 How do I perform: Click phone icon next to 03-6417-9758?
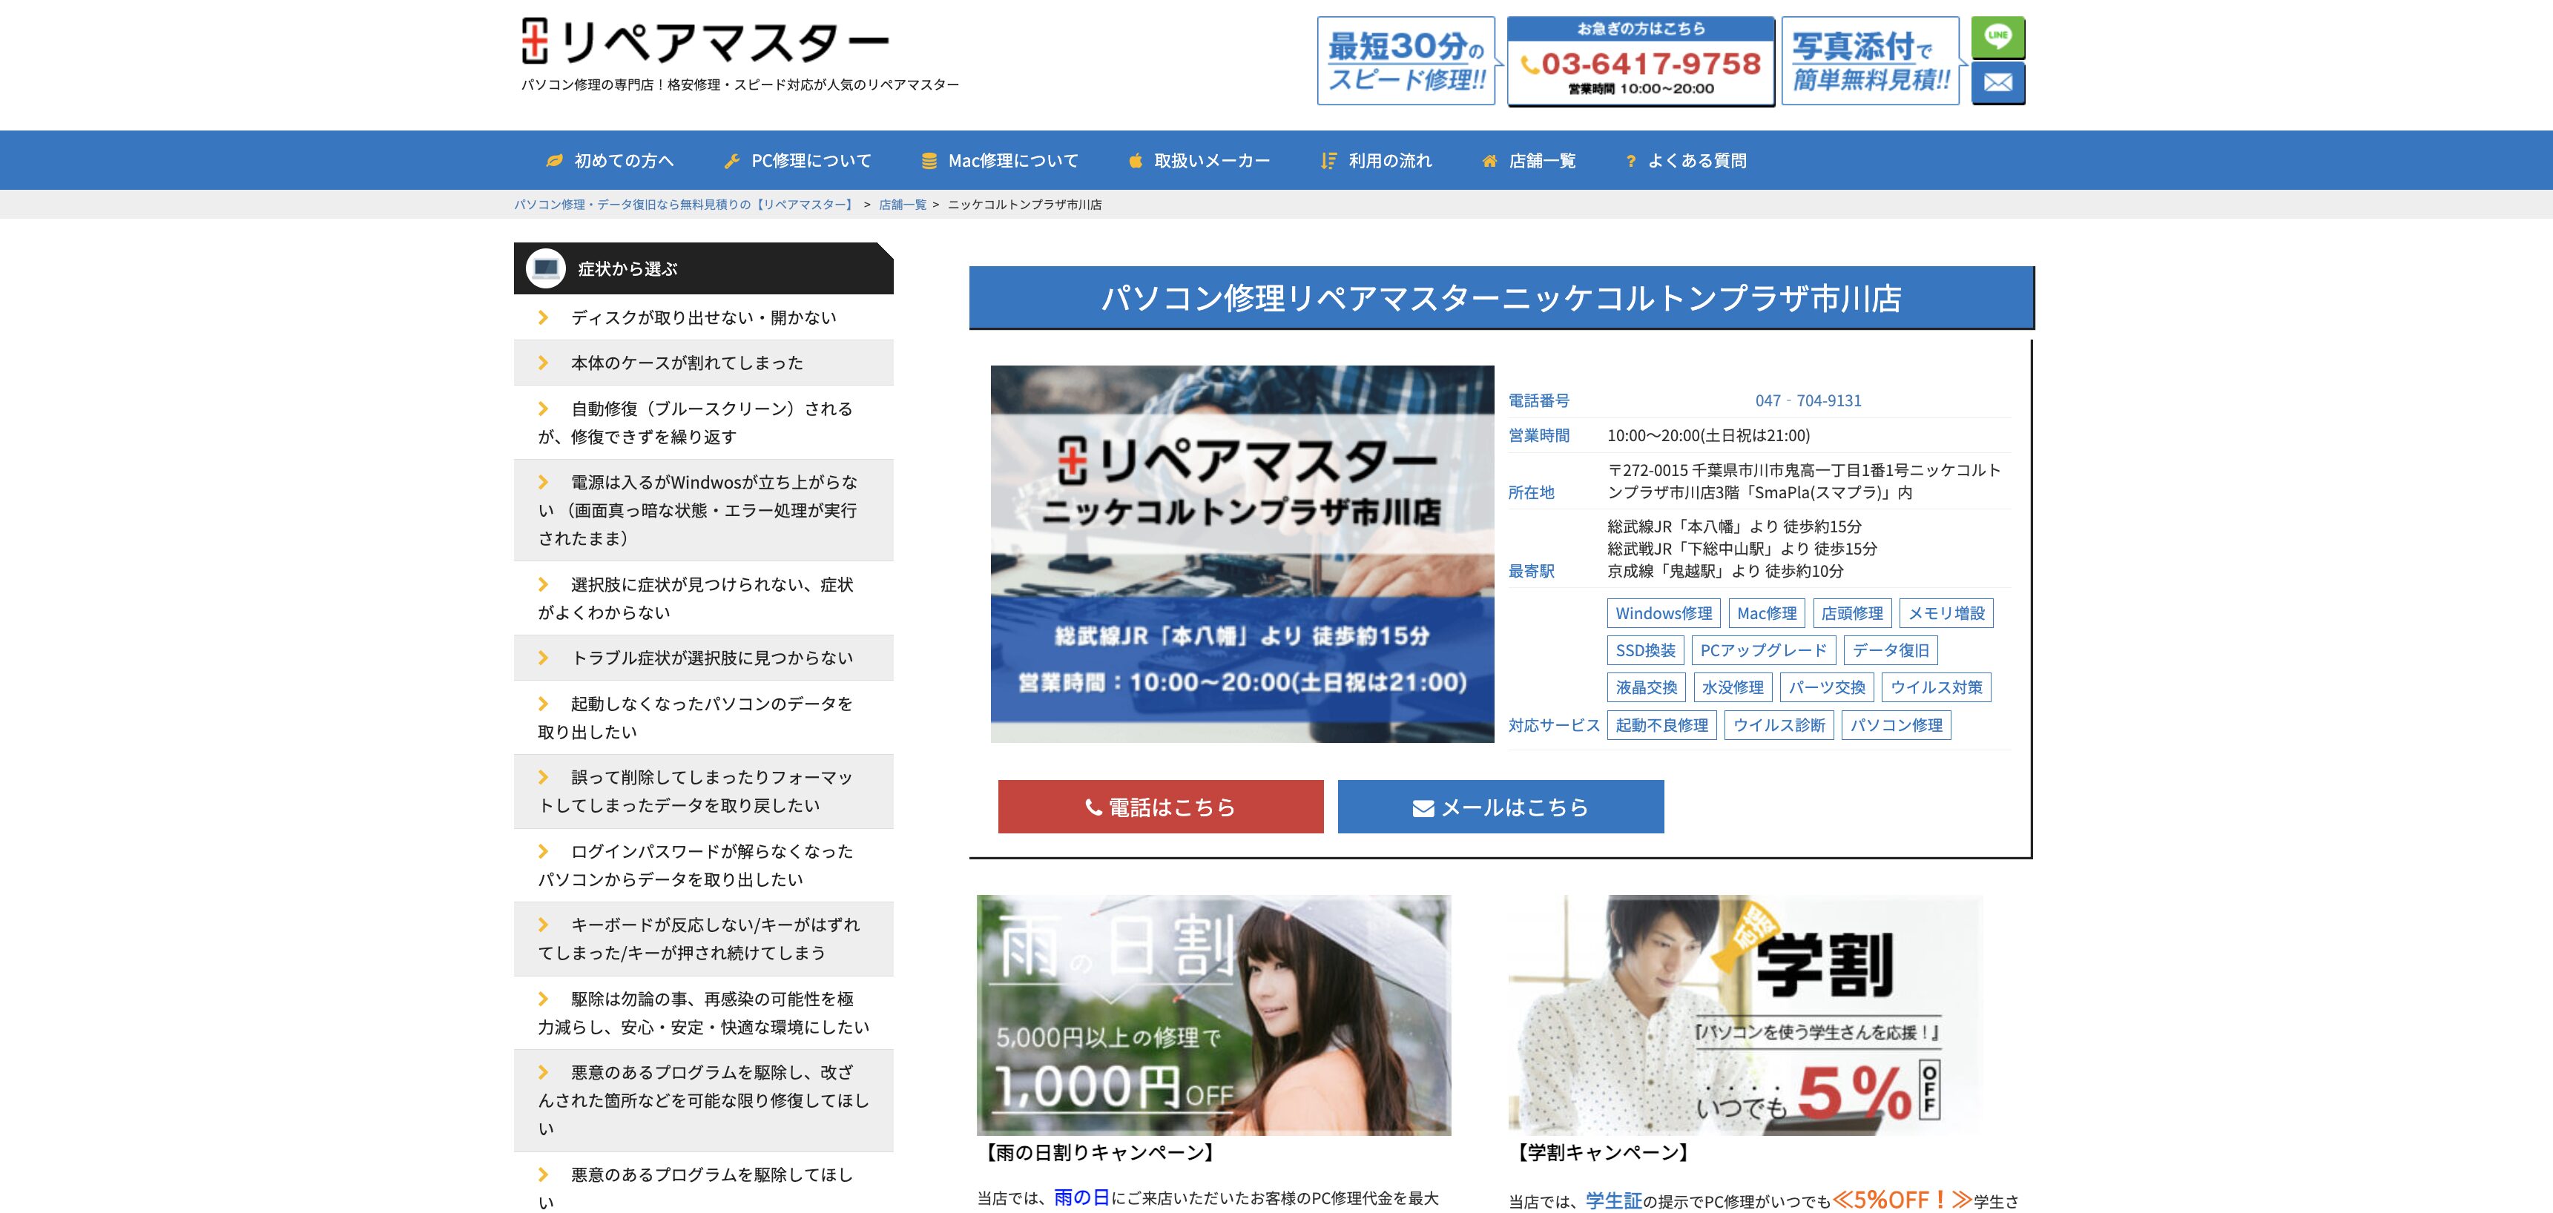pos(1530,65)
